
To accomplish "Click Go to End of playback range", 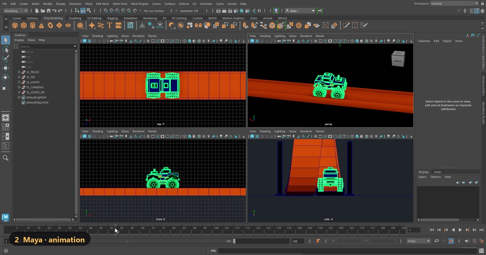I will [x=481, y=230].
